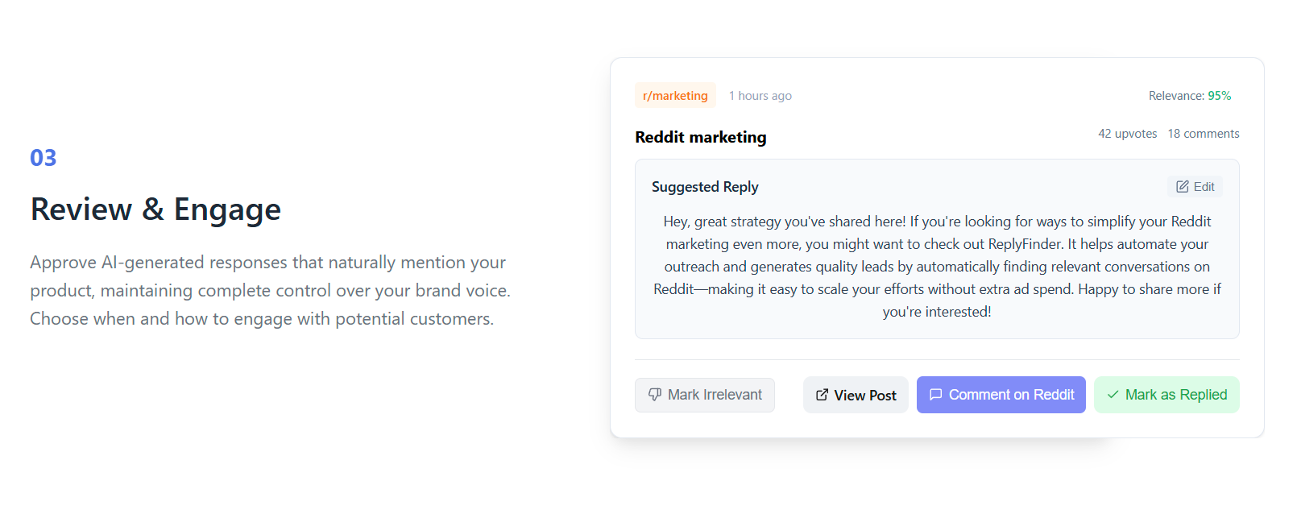Image resolution: width=1297 pixels, height=514 pixels.
Task: Click the thumbs-down icon on Mark Irrelevant
Action: (655, 395)
